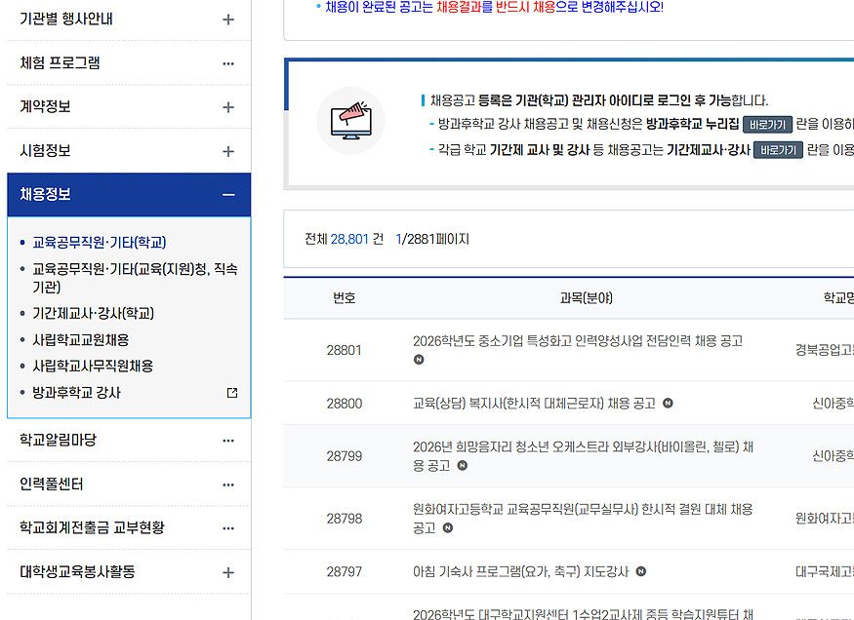Expand the 계약정보 section

tap(228, 107)
